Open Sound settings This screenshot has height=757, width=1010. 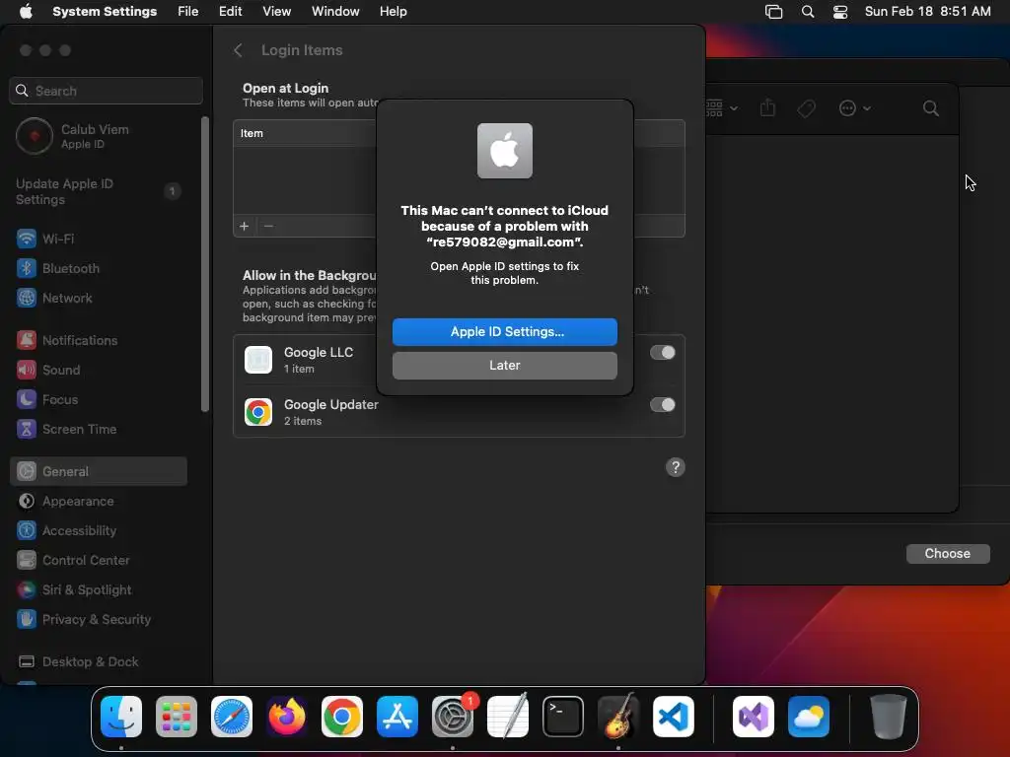pos(98,371)
